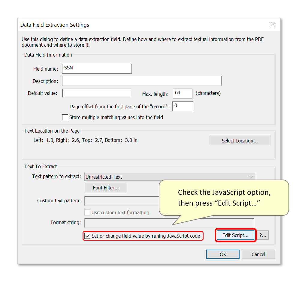Close the Data Field Extraction Settings dialog
The image size is (302, 284).
[x=273, y=25]
